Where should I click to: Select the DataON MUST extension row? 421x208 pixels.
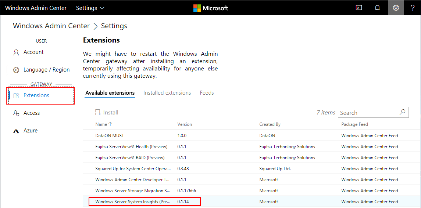[110, 135]
